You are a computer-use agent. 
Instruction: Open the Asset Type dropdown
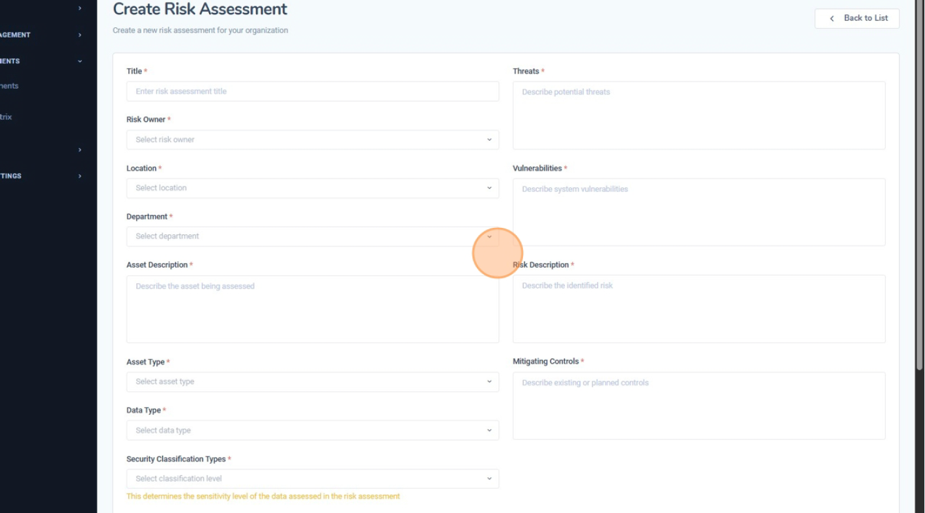[312, 382]
